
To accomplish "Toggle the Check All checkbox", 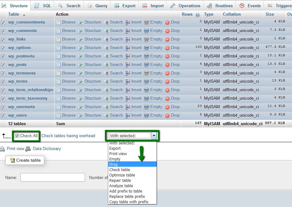I will click(17, 136).
